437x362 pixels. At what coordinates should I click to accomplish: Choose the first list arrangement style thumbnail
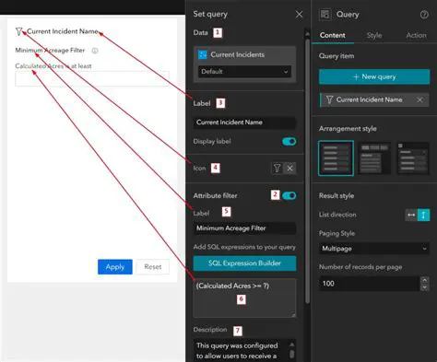click(336, 158)
